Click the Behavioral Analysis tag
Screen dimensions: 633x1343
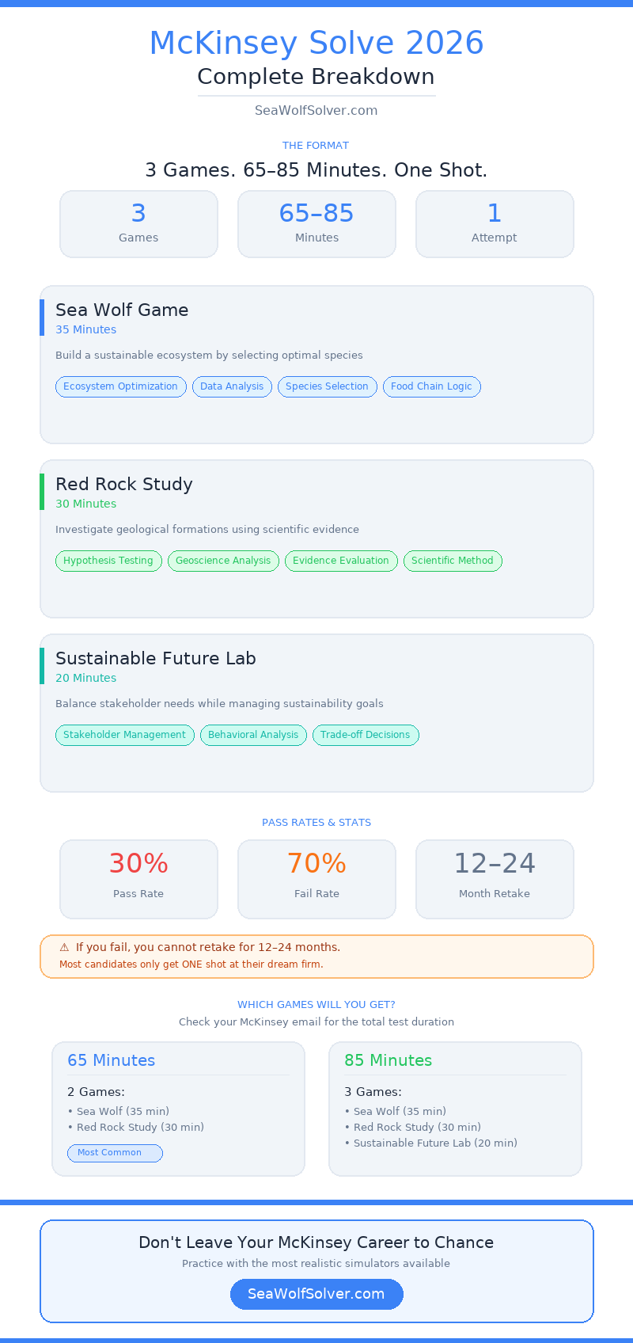pos(253,735)
